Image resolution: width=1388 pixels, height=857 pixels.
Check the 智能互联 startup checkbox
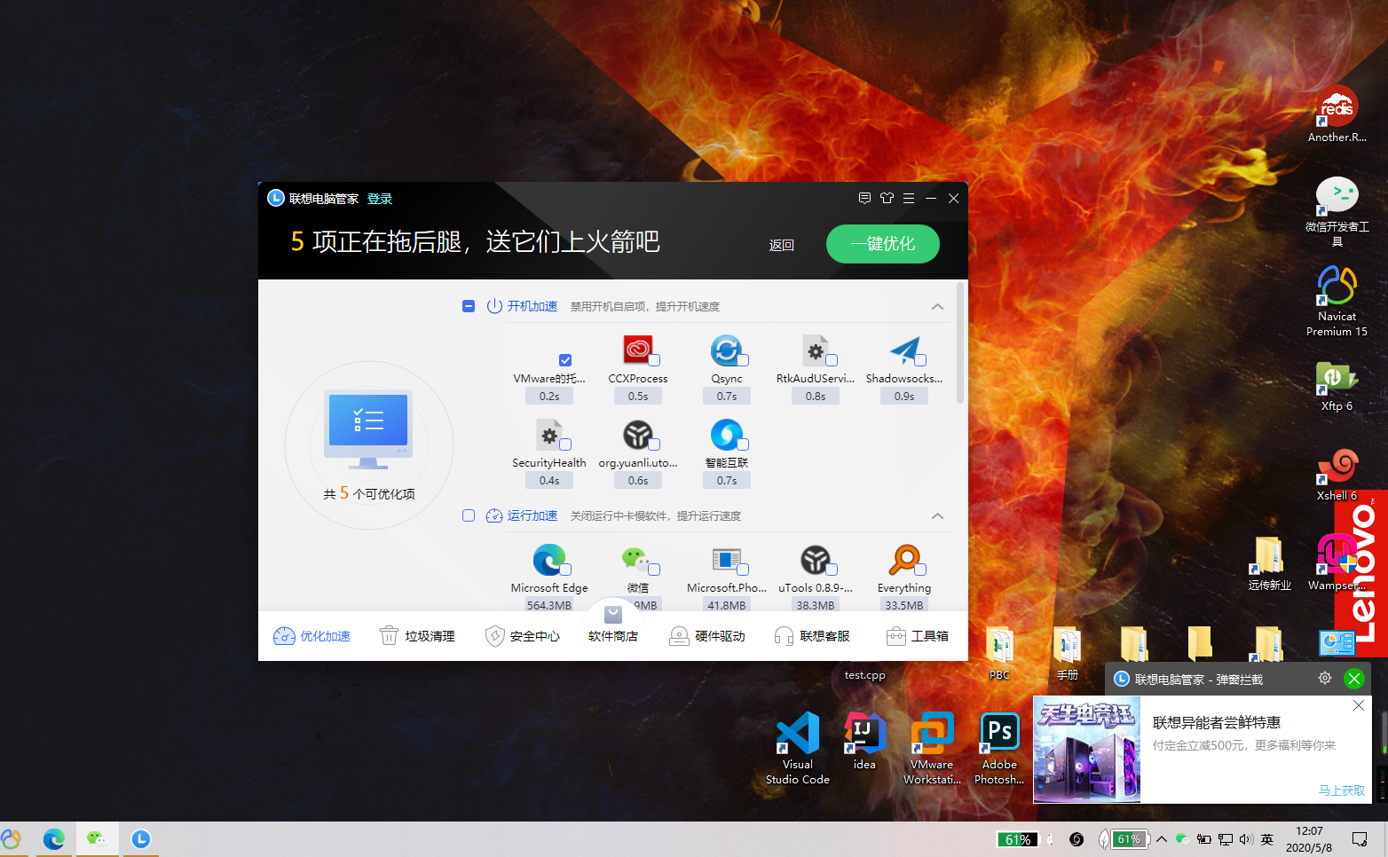click(743, 444)
